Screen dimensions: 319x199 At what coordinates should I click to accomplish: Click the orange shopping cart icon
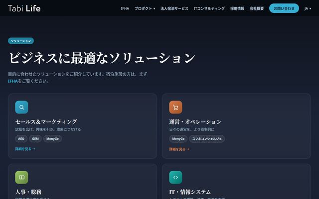tap(175, 107)
